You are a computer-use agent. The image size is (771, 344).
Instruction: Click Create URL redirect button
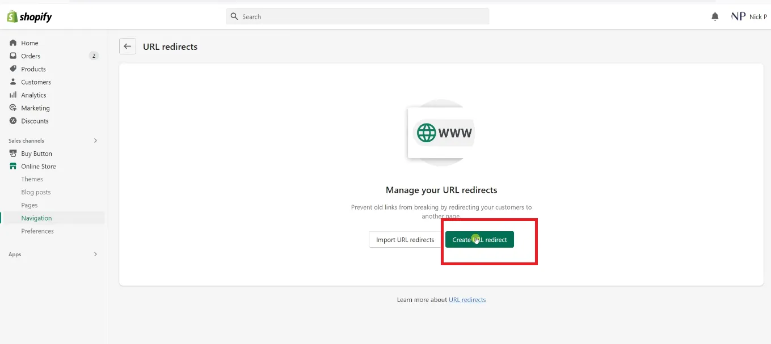pos(479,240)
